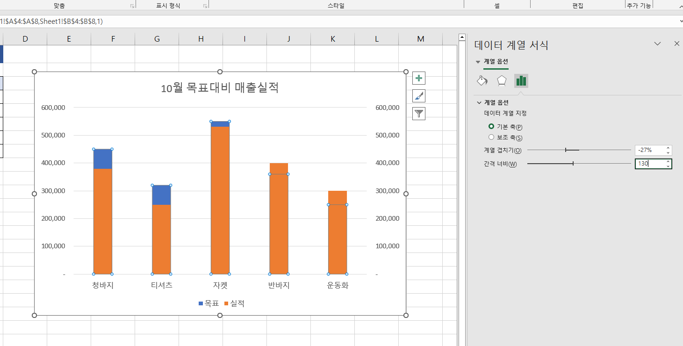Image resolution: width=683 pixels, height=346 pixels.
Task: Select 실적 legend entry
Action: (234, 303)
